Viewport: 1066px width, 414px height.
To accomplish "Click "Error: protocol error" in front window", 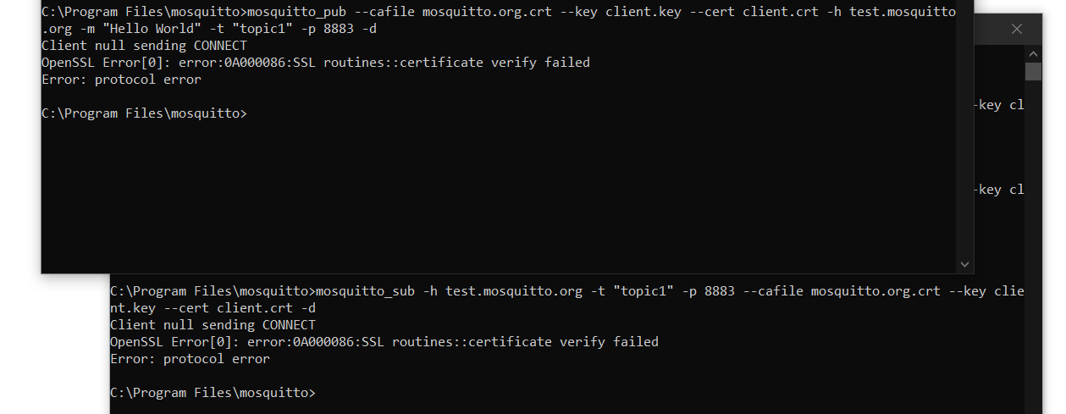I will pyautogui.click(x=121, y=80).
